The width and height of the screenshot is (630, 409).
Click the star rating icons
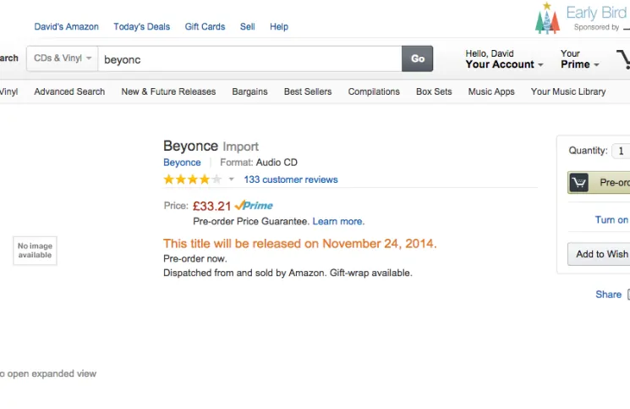[192, 180]
